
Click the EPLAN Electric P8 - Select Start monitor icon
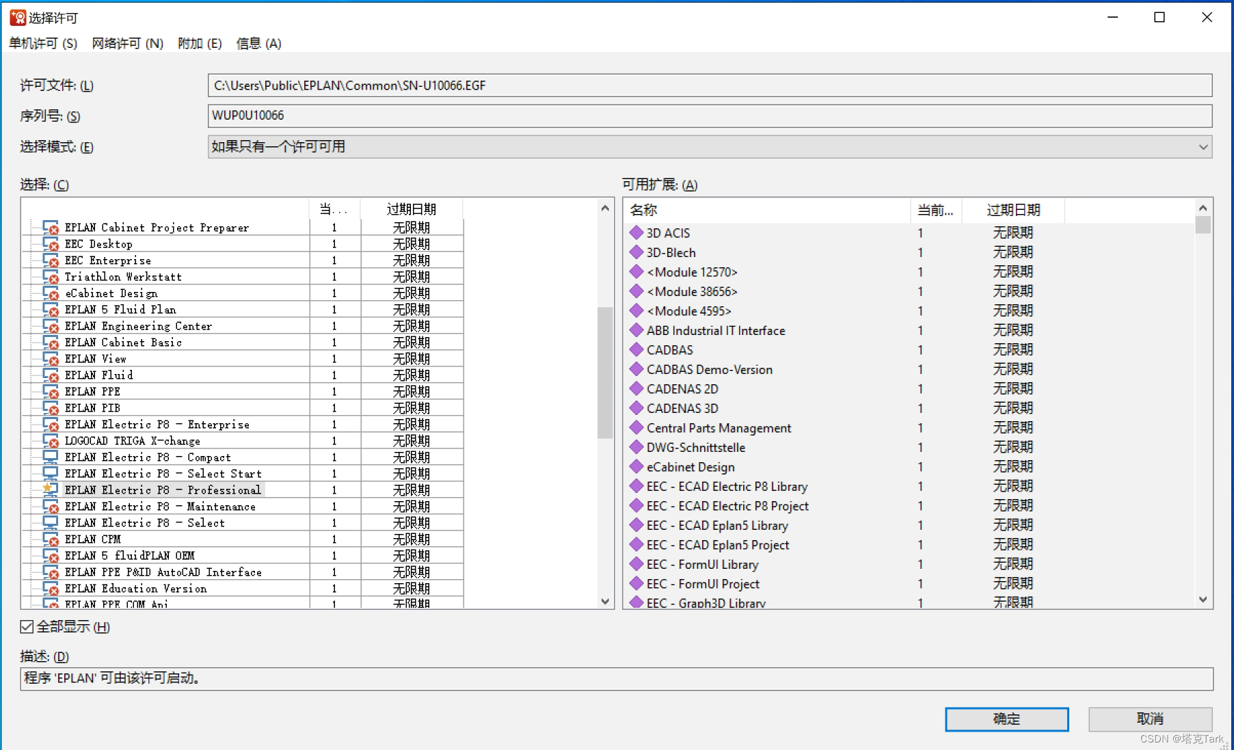(x=51, y=473)
